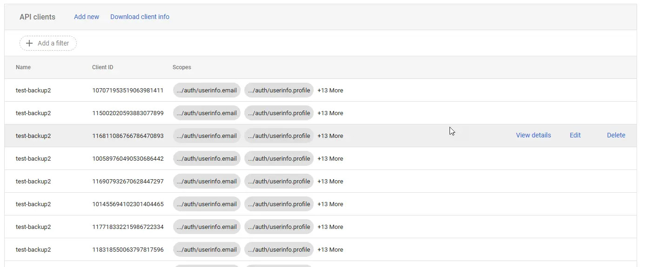Click Download client info link

(140, 17)
